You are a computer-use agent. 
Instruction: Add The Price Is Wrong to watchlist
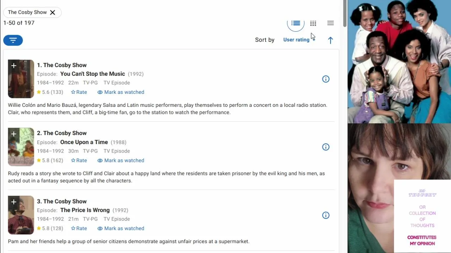[14, 202]
